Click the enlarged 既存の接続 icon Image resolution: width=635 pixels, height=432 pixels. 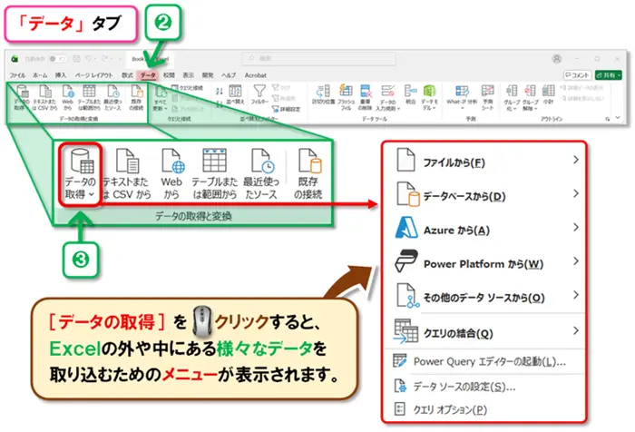310,161
